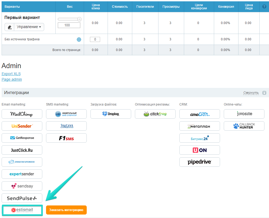Open the Мегаплан integration

pos(200,126)
